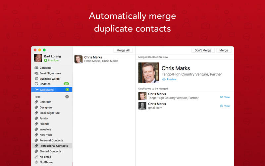This screenshot has height=166, width=265.
Task: Click the Updates refresh icon
Action: point(36,84)
